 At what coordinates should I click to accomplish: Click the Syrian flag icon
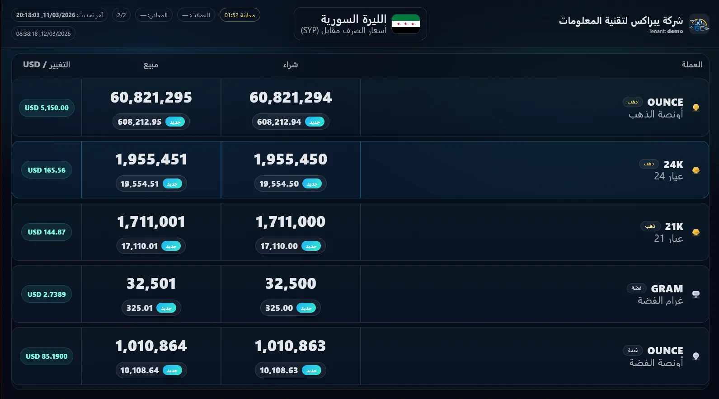[405, 24]
